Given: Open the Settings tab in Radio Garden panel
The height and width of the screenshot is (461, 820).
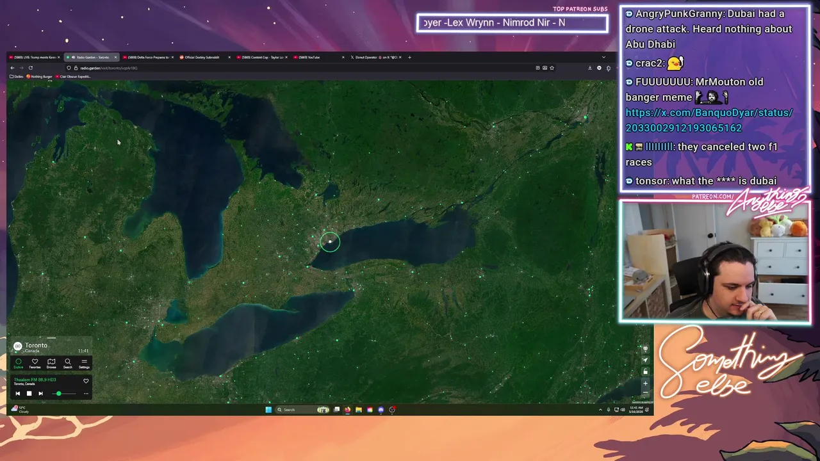Looking at the screenshot, I should pyautogui.click(x=84, y=364).
